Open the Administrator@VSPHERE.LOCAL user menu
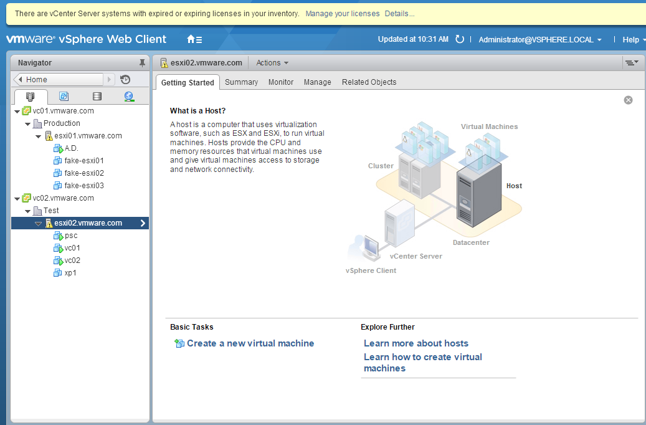The height and width of the screenshot is (425, 646). click(540, 40)
